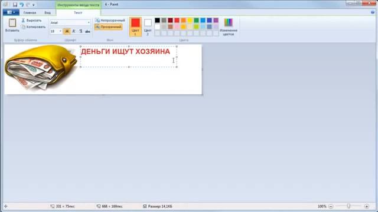Toggle italic К formatting
Image resolution: width=378 pixels, height=212 pixels.
[74, 31]
